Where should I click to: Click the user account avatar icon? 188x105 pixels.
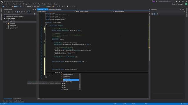[186, 4]
